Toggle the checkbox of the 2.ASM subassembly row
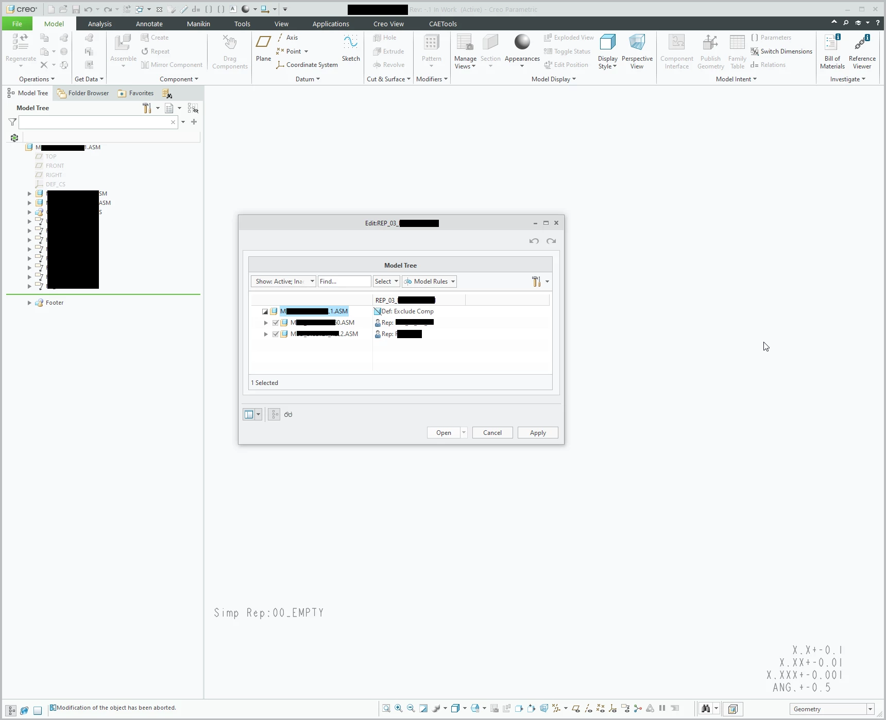The width and height of the screenshot is (886, 720). [x=276, y=334]
